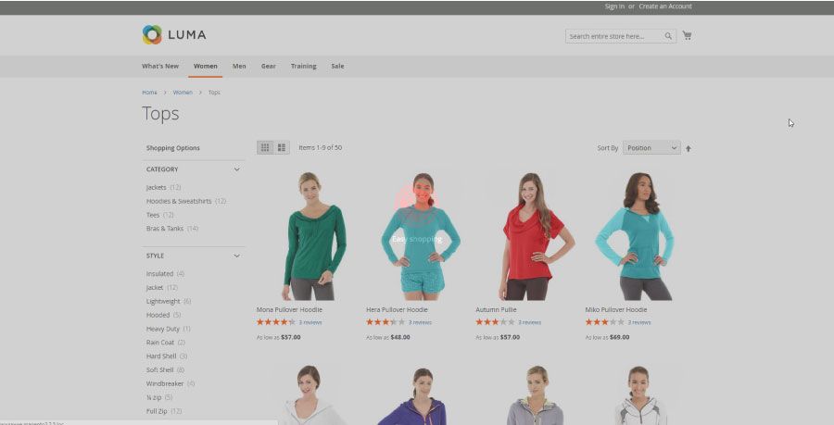
Task: Set descending sort direction arrow
Action: (x=689, y=148)
